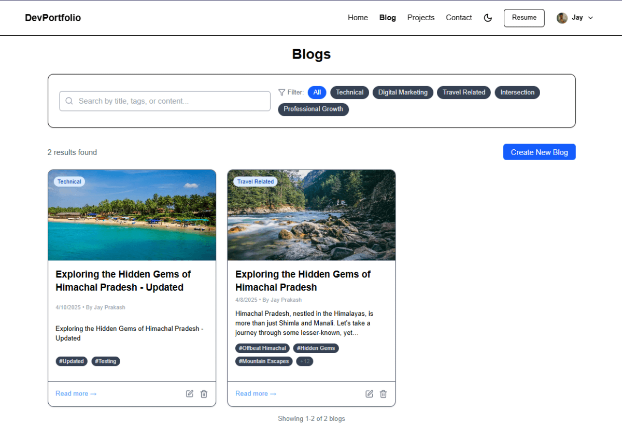
Task: Click the magnifier icon in the search bar
Action: 69,101
